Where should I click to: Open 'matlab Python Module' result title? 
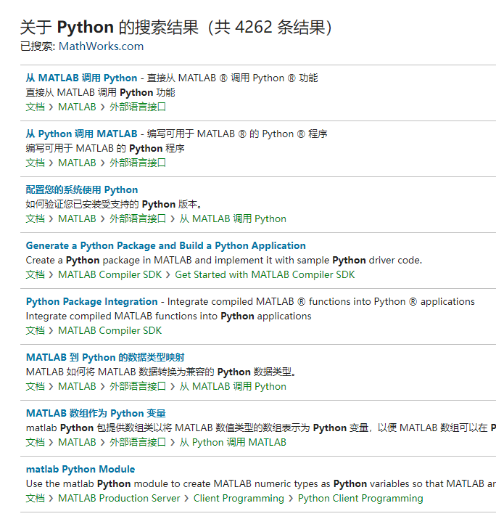[80, 469]
